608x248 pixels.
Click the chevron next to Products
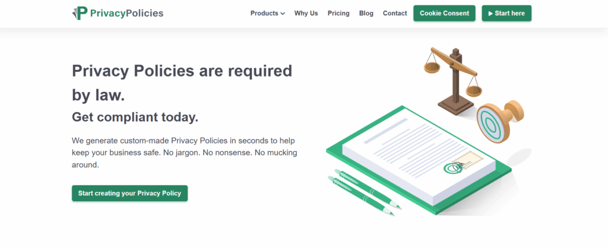pos(283,14)
